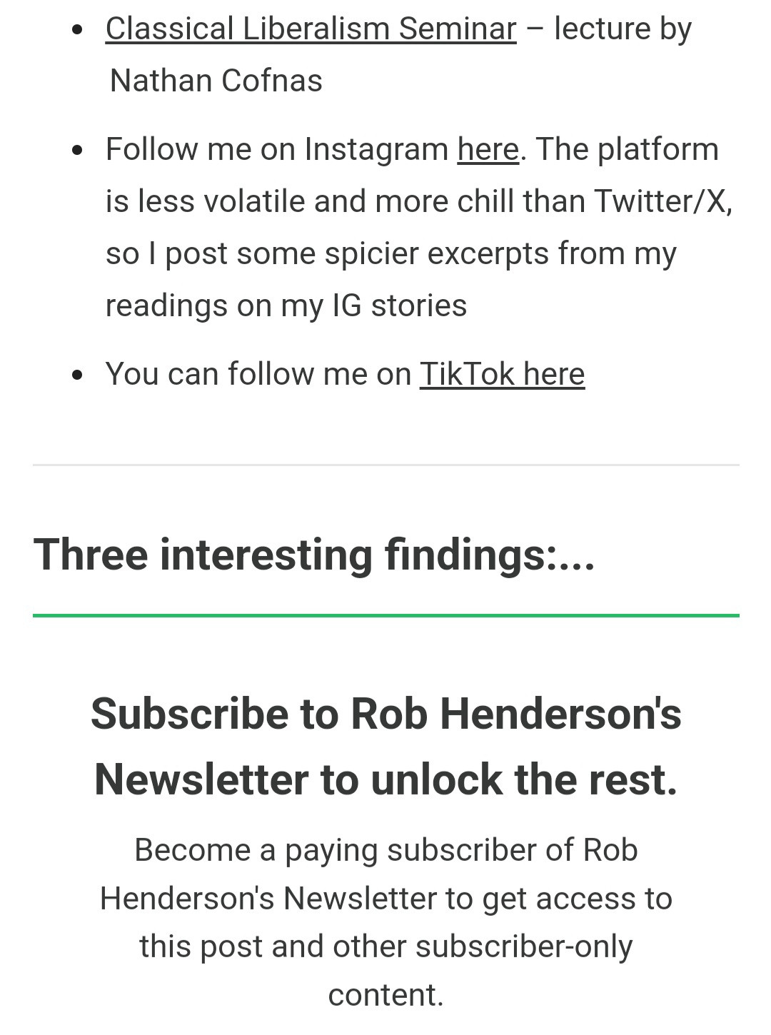Click the bullet beside "Follow me on Instagram"
The width and height of the screenshot is (771, 1035).
pos(78,151)
